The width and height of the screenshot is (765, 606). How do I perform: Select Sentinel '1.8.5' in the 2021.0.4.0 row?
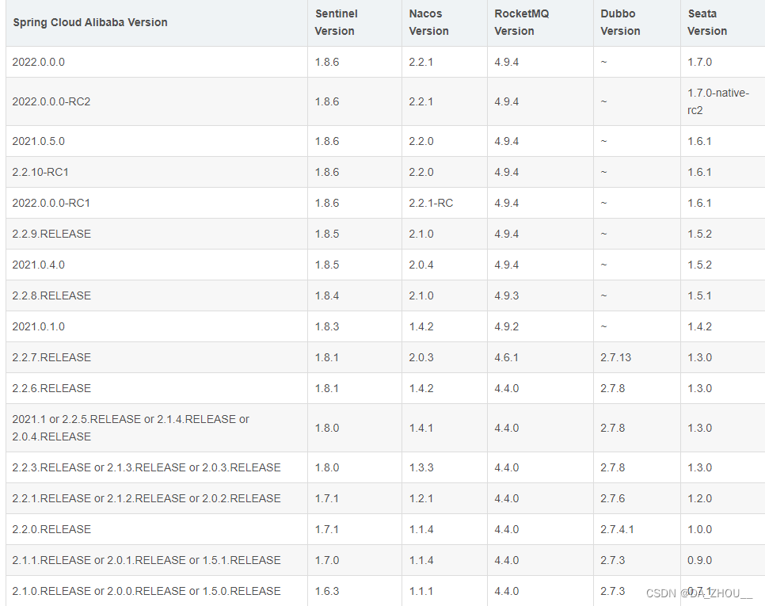click(x=327, y=265)
